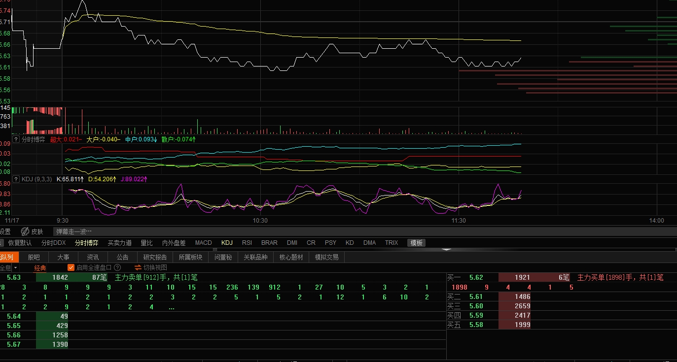Click the panel collapse handle below indicator bar
677x362 pixels.
[447, 250]
